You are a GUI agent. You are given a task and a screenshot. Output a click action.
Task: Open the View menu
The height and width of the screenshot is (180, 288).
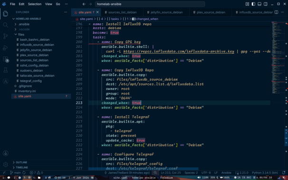pos(48,4)
